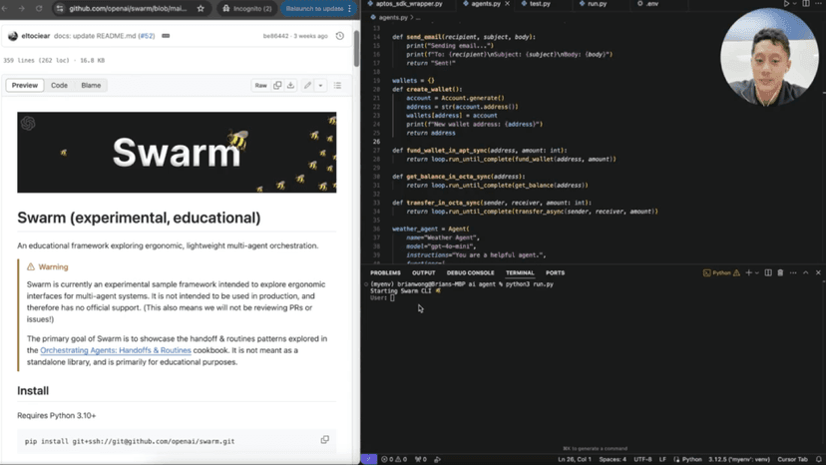Run Python file play icon
The width and height of the screenshot is (826, 465).
(x=786, y=4)
